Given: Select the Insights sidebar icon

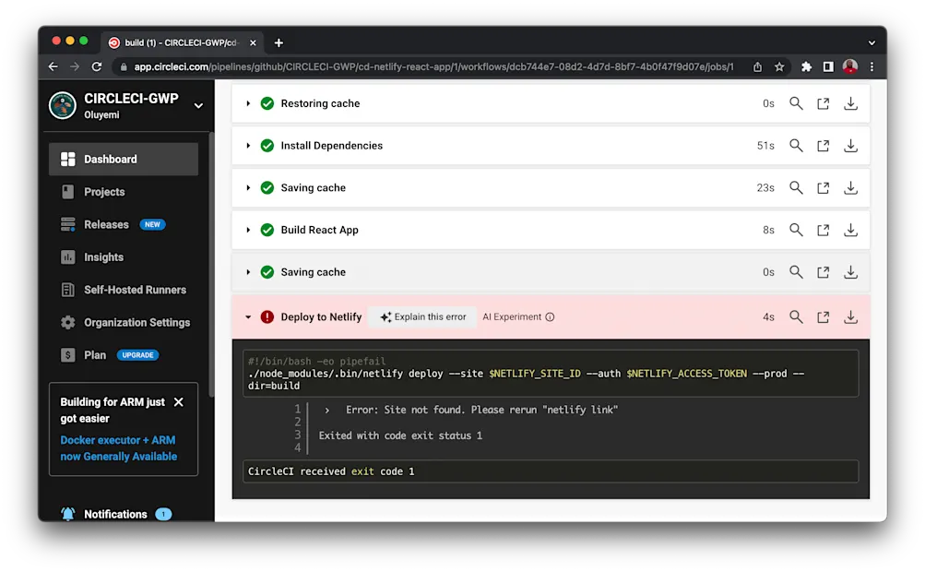Looking at the screenshot, I should [67, 256].
